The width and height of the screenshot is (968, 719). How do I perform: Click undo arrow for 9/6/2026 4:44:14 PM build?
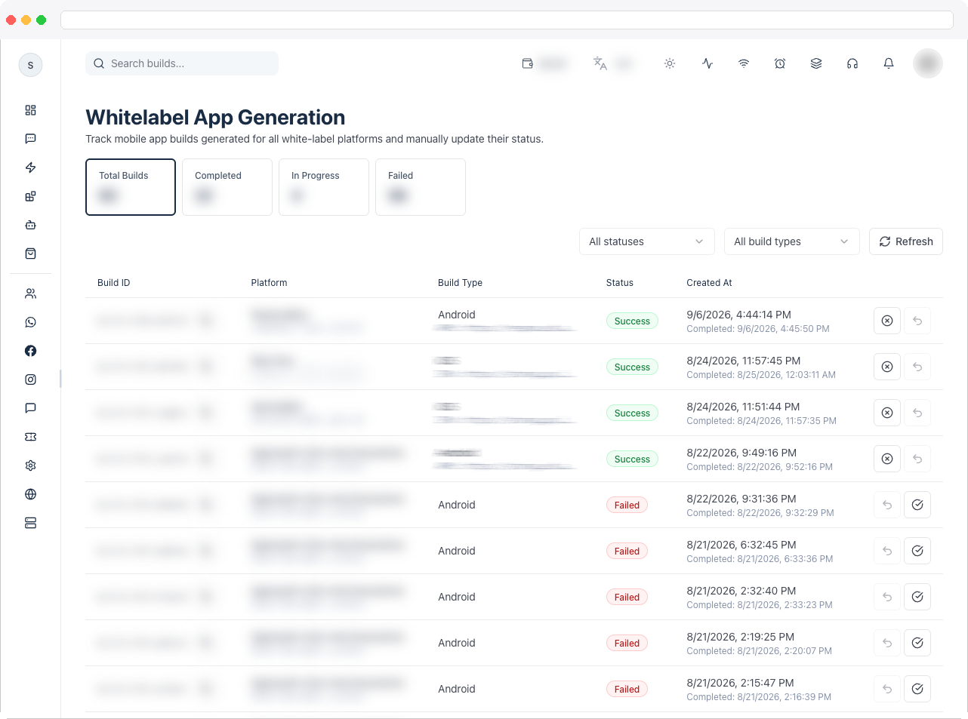917,321
